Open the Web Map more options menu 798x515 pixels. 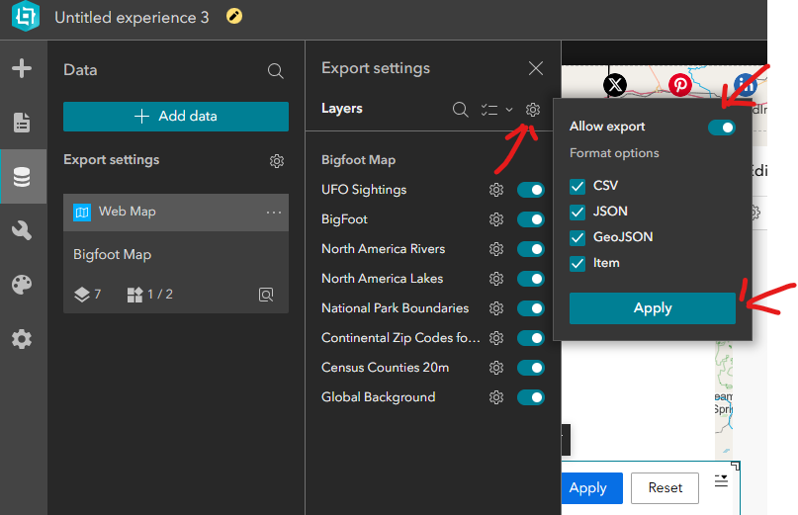coord(274,212)
